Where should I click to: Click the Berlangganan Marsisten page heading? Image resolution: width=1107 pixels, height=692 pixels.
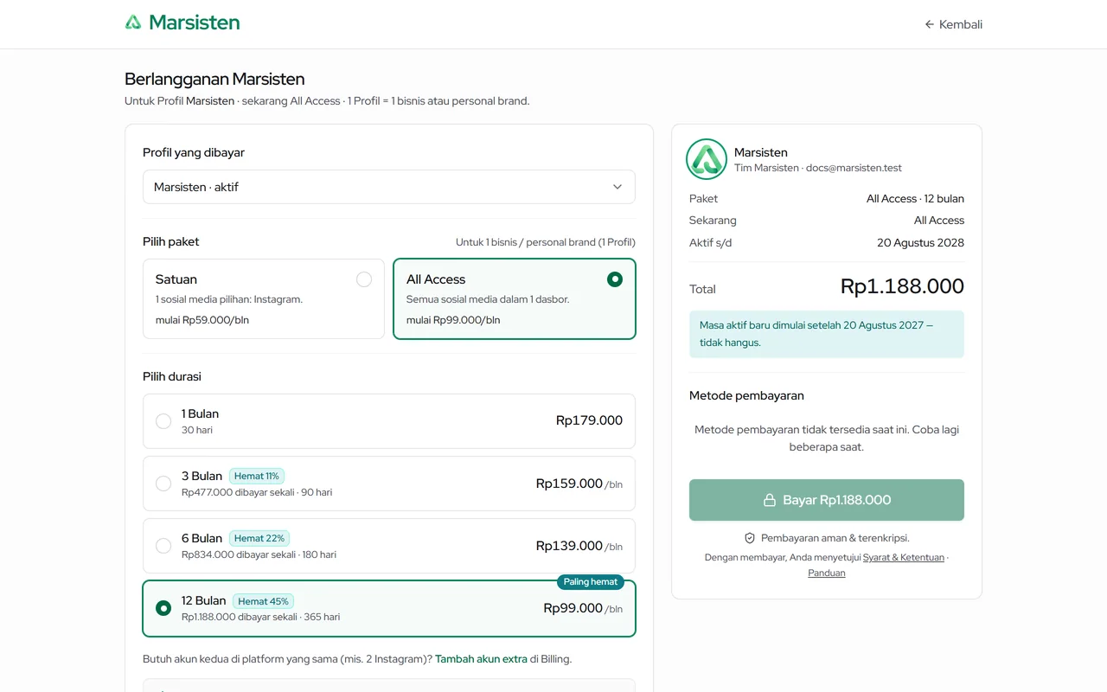coord(214,79)
